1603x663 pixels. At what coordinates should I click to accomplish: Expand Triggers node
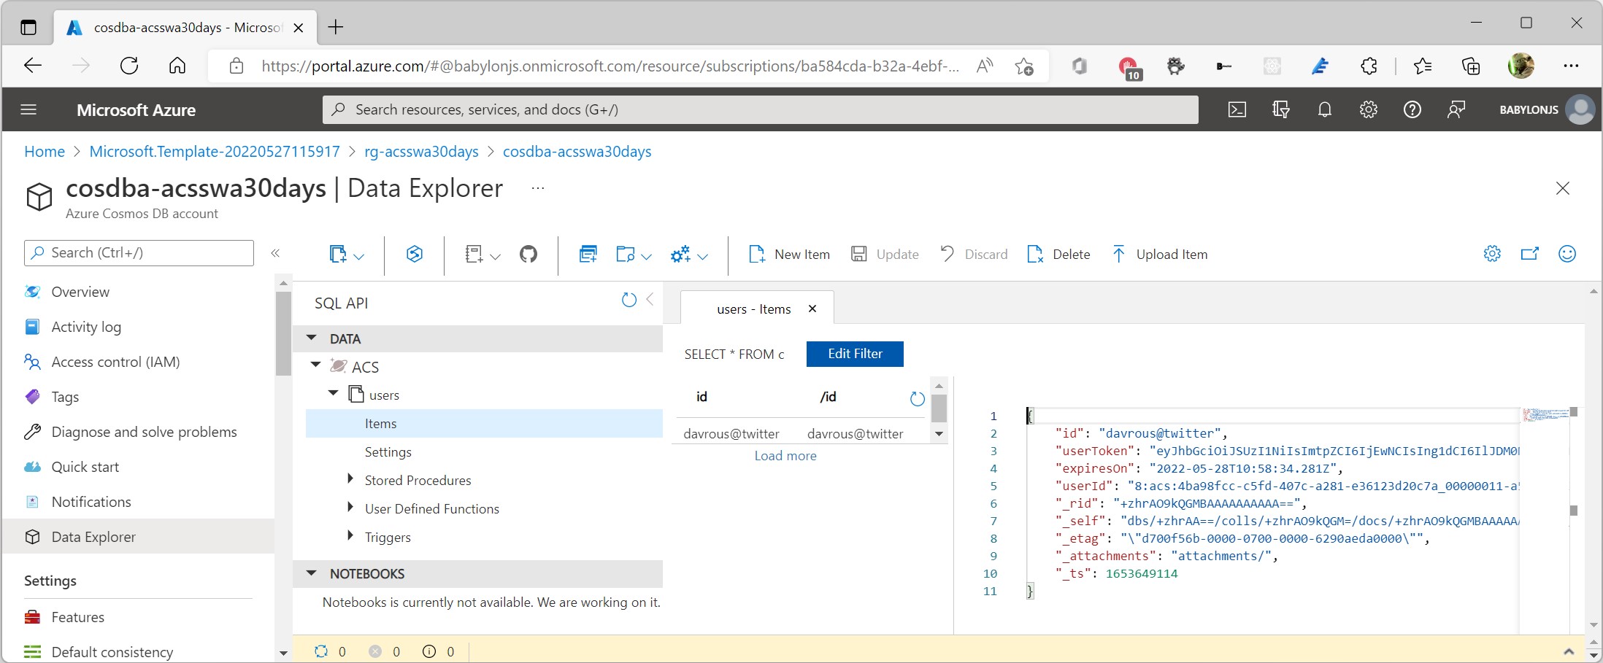(350, 535)
